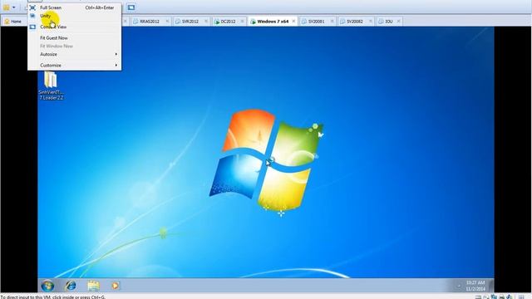The width and height of the screenshot is (532, 299).
Task: Select the 7 Loader 2.2 desktop folder
Action: 51,86
